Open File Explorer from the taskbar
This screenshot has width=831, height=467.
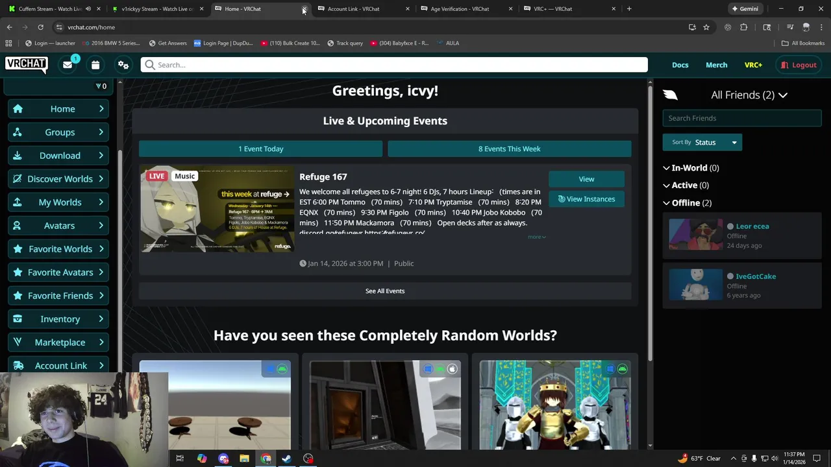coord(244,459)
